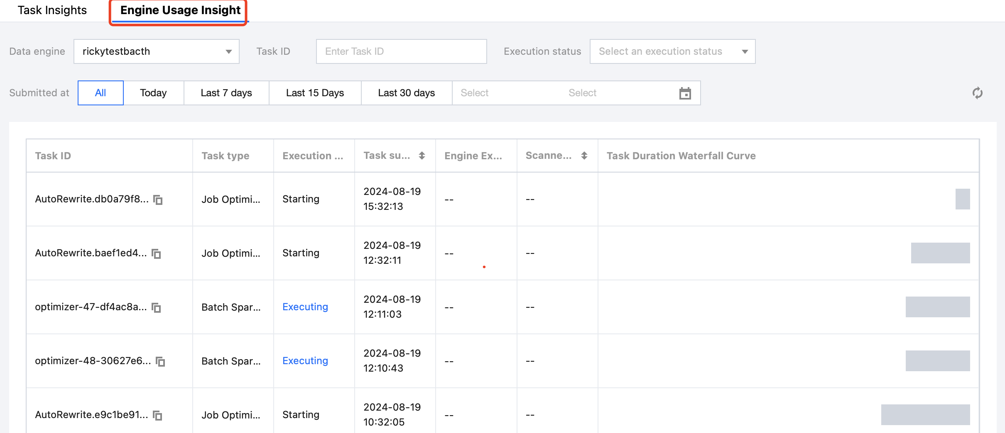Switch to the Task Insights tab
1005x433 pixels.
click(x=52, y=10)
